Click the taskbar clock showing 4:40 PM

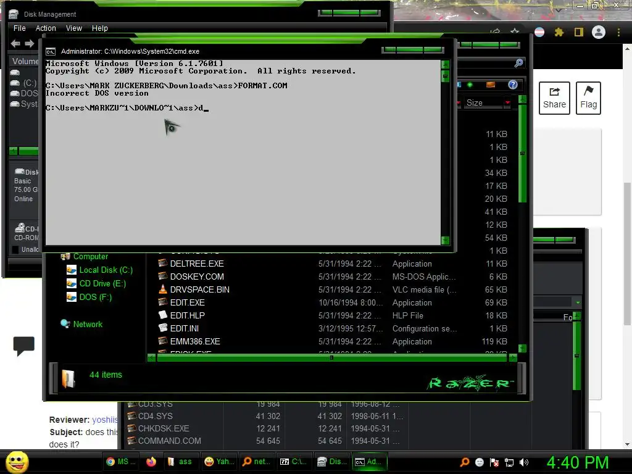coord(577,462)
